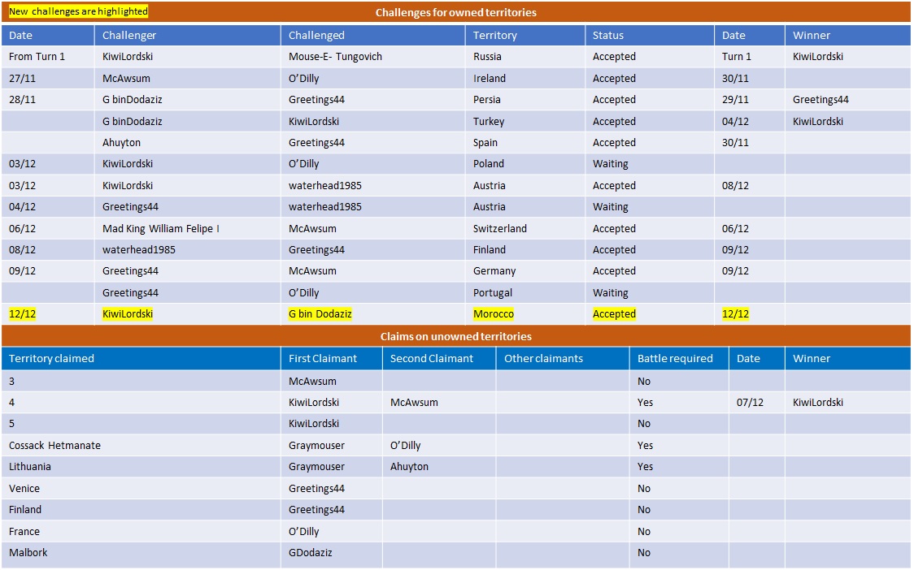Click the 'Challenged' column header
Image resolution: width=914 pixels, height=570 pixels.
point(316,36)
